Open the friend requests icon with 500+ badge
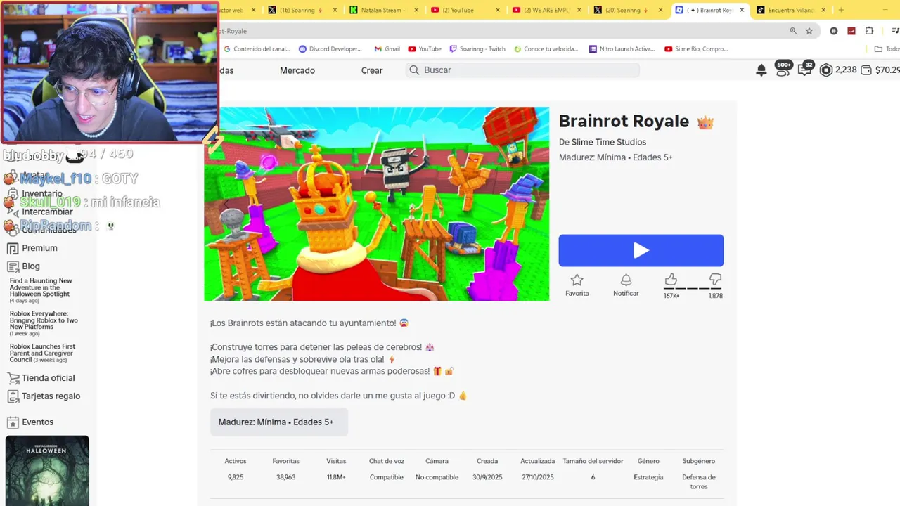900x506 pixels. click(x=783, y=70)
